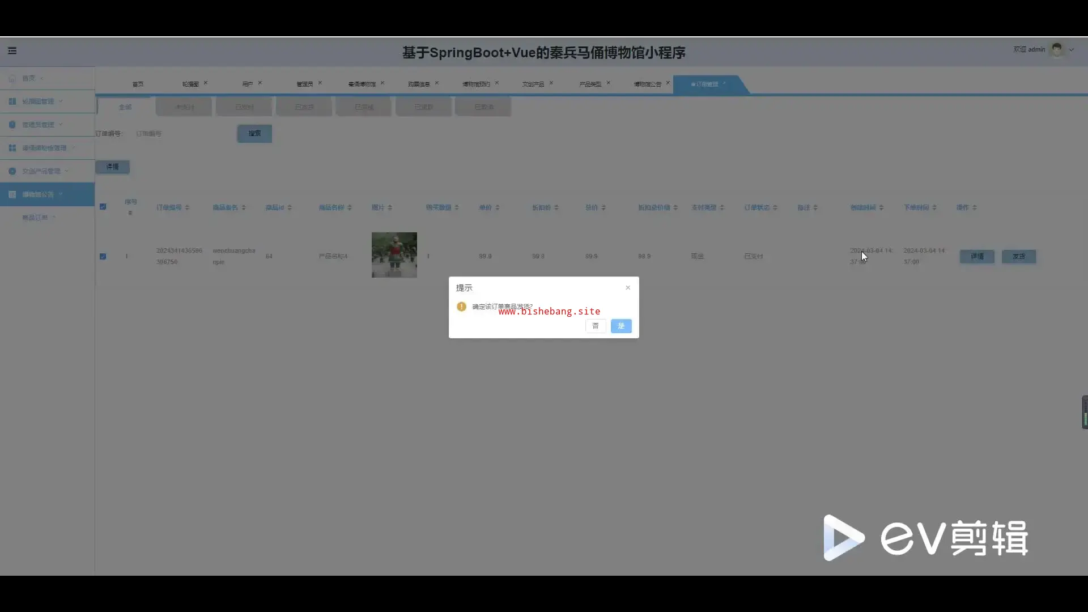Screen dimensions: 1088x612
Task: Open the terracotta warrior product thumbnail
Action: pos(394,255)
